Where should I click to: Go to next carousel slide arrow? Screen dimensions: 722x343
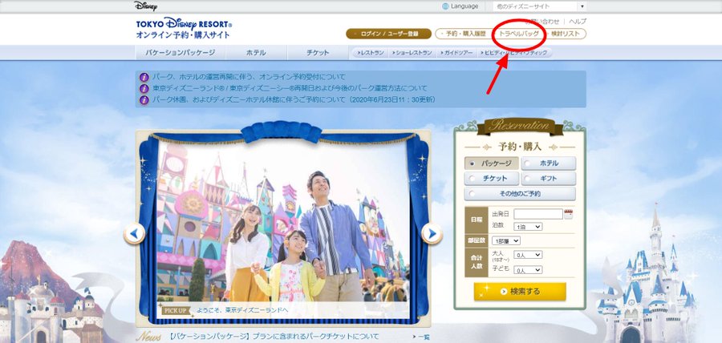pos(432,233)
